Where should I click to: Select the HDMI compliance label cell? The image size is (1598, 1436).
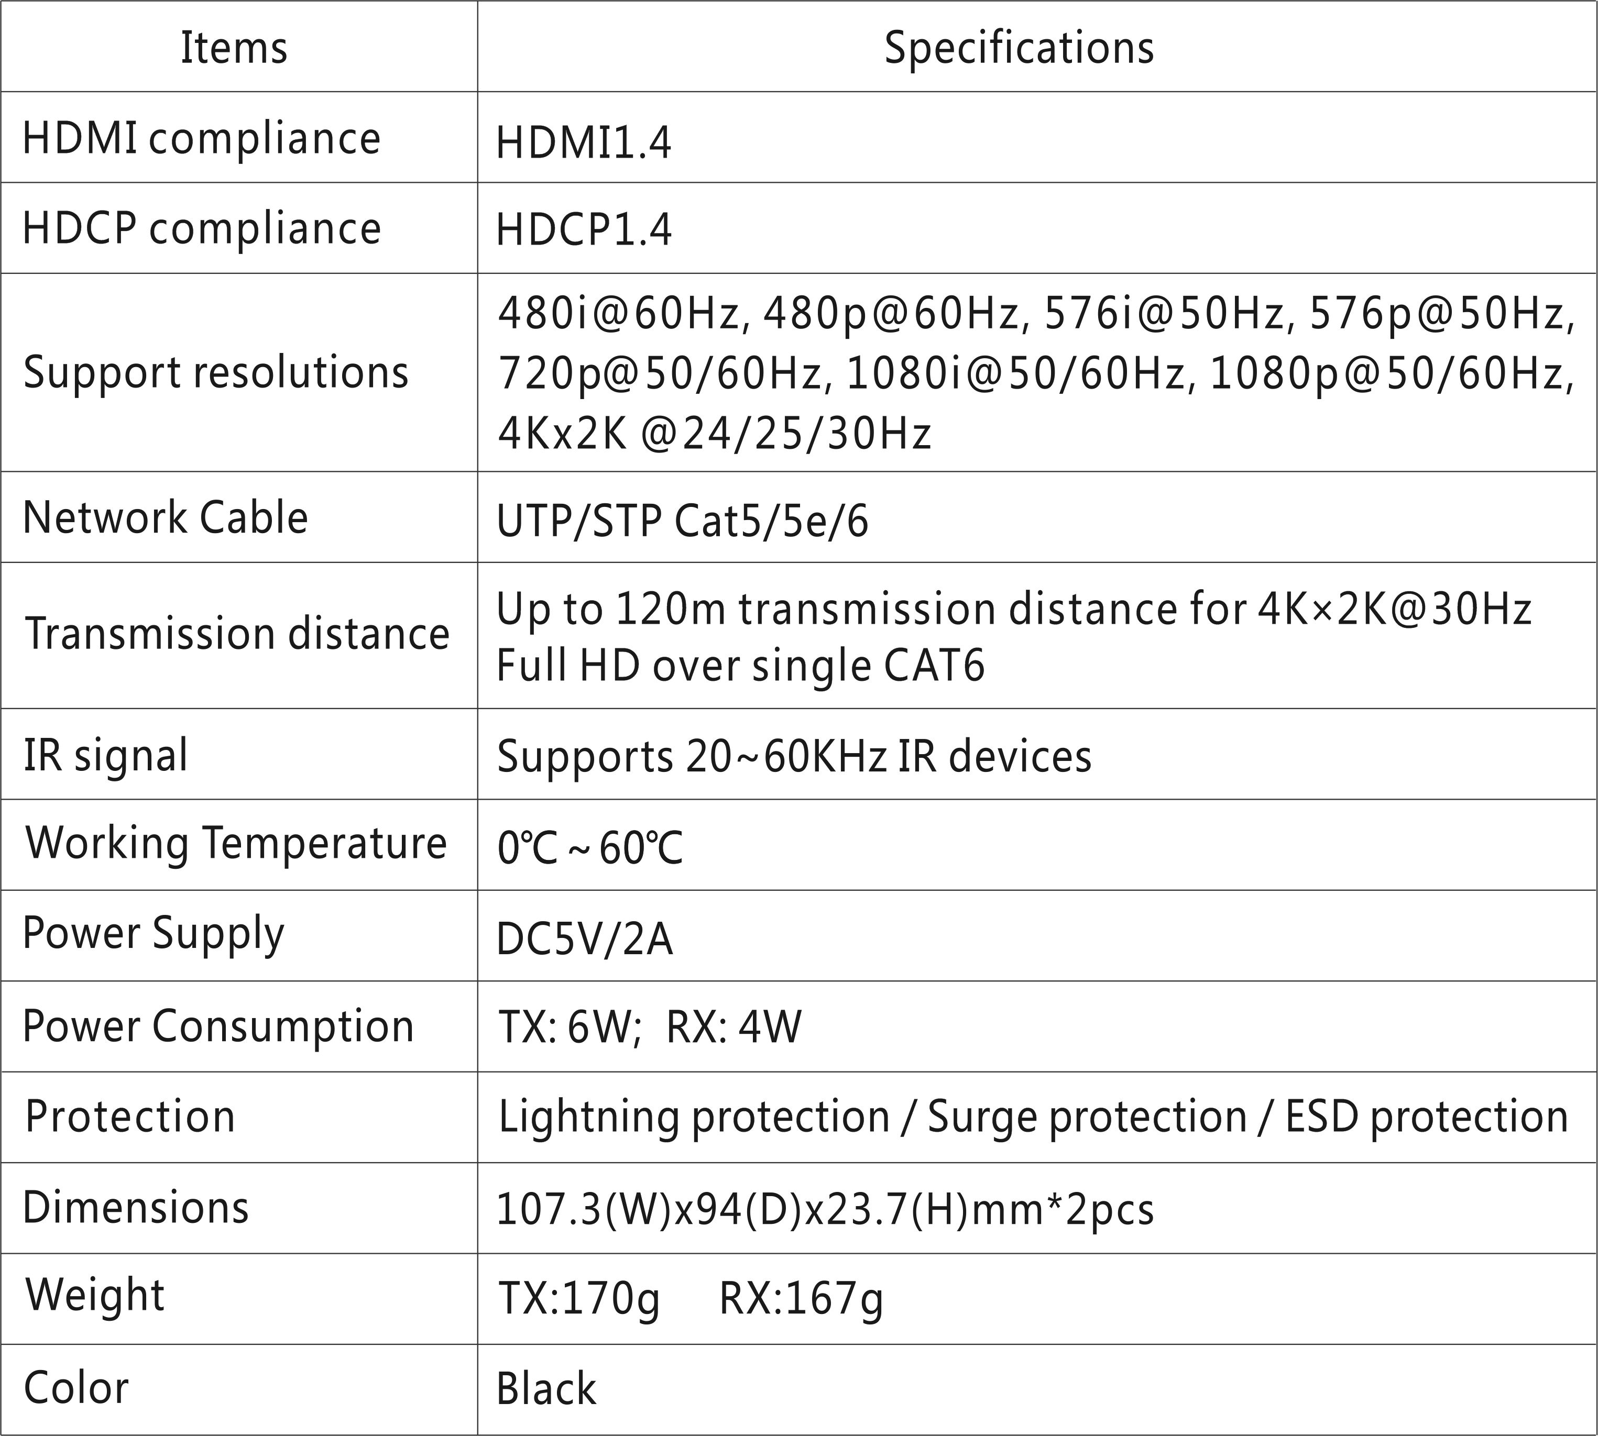pos(201,139)
